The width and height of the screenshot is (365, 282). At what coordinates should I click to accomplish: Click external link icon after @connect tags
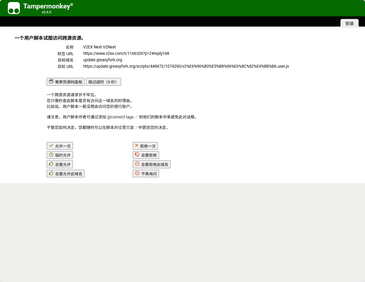136,117
